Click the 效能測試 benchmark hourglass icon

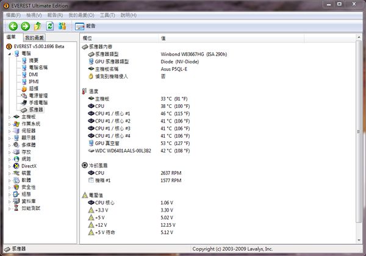pyautogui.click(x=16, y=208)
